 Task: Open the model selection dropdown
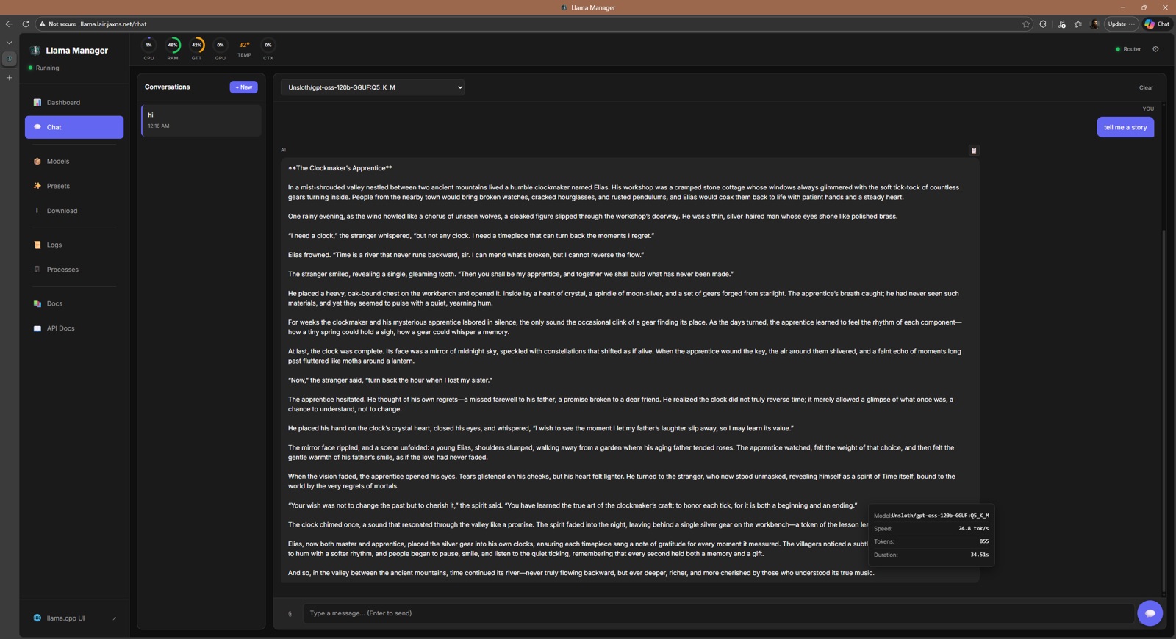[372, 87]
